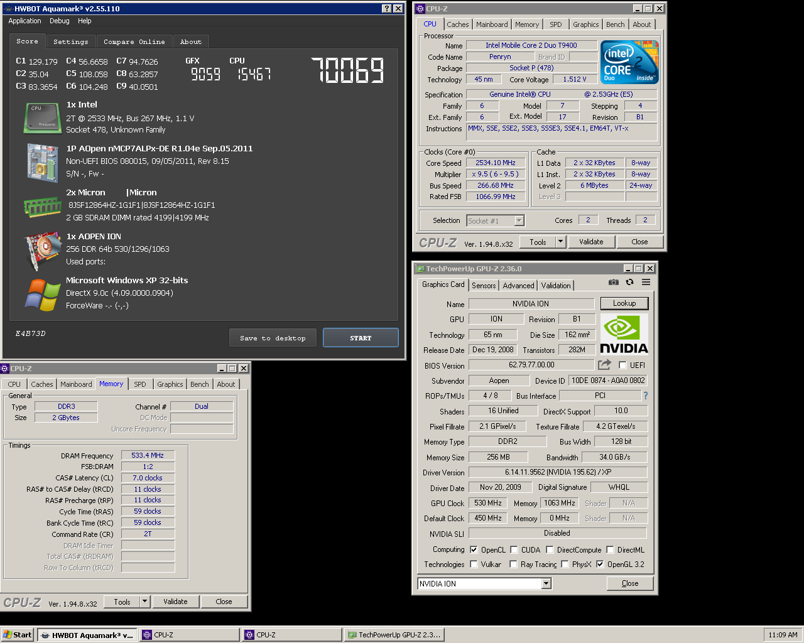Viewport: 804px width, 643px height.
Task: Switch to HWBOT Aquamark taskbar button
Action: coord(87,635)
